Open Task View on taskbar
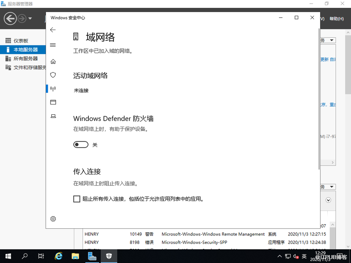The image size is (351, 263). [41, 256]
